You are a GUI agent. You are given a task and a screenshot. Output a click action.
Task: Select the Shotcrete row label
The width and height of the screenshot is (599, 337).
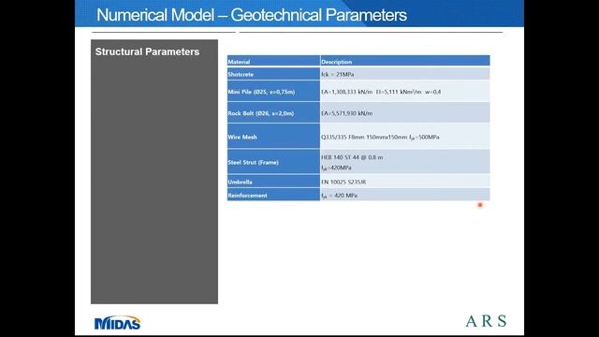273,74
